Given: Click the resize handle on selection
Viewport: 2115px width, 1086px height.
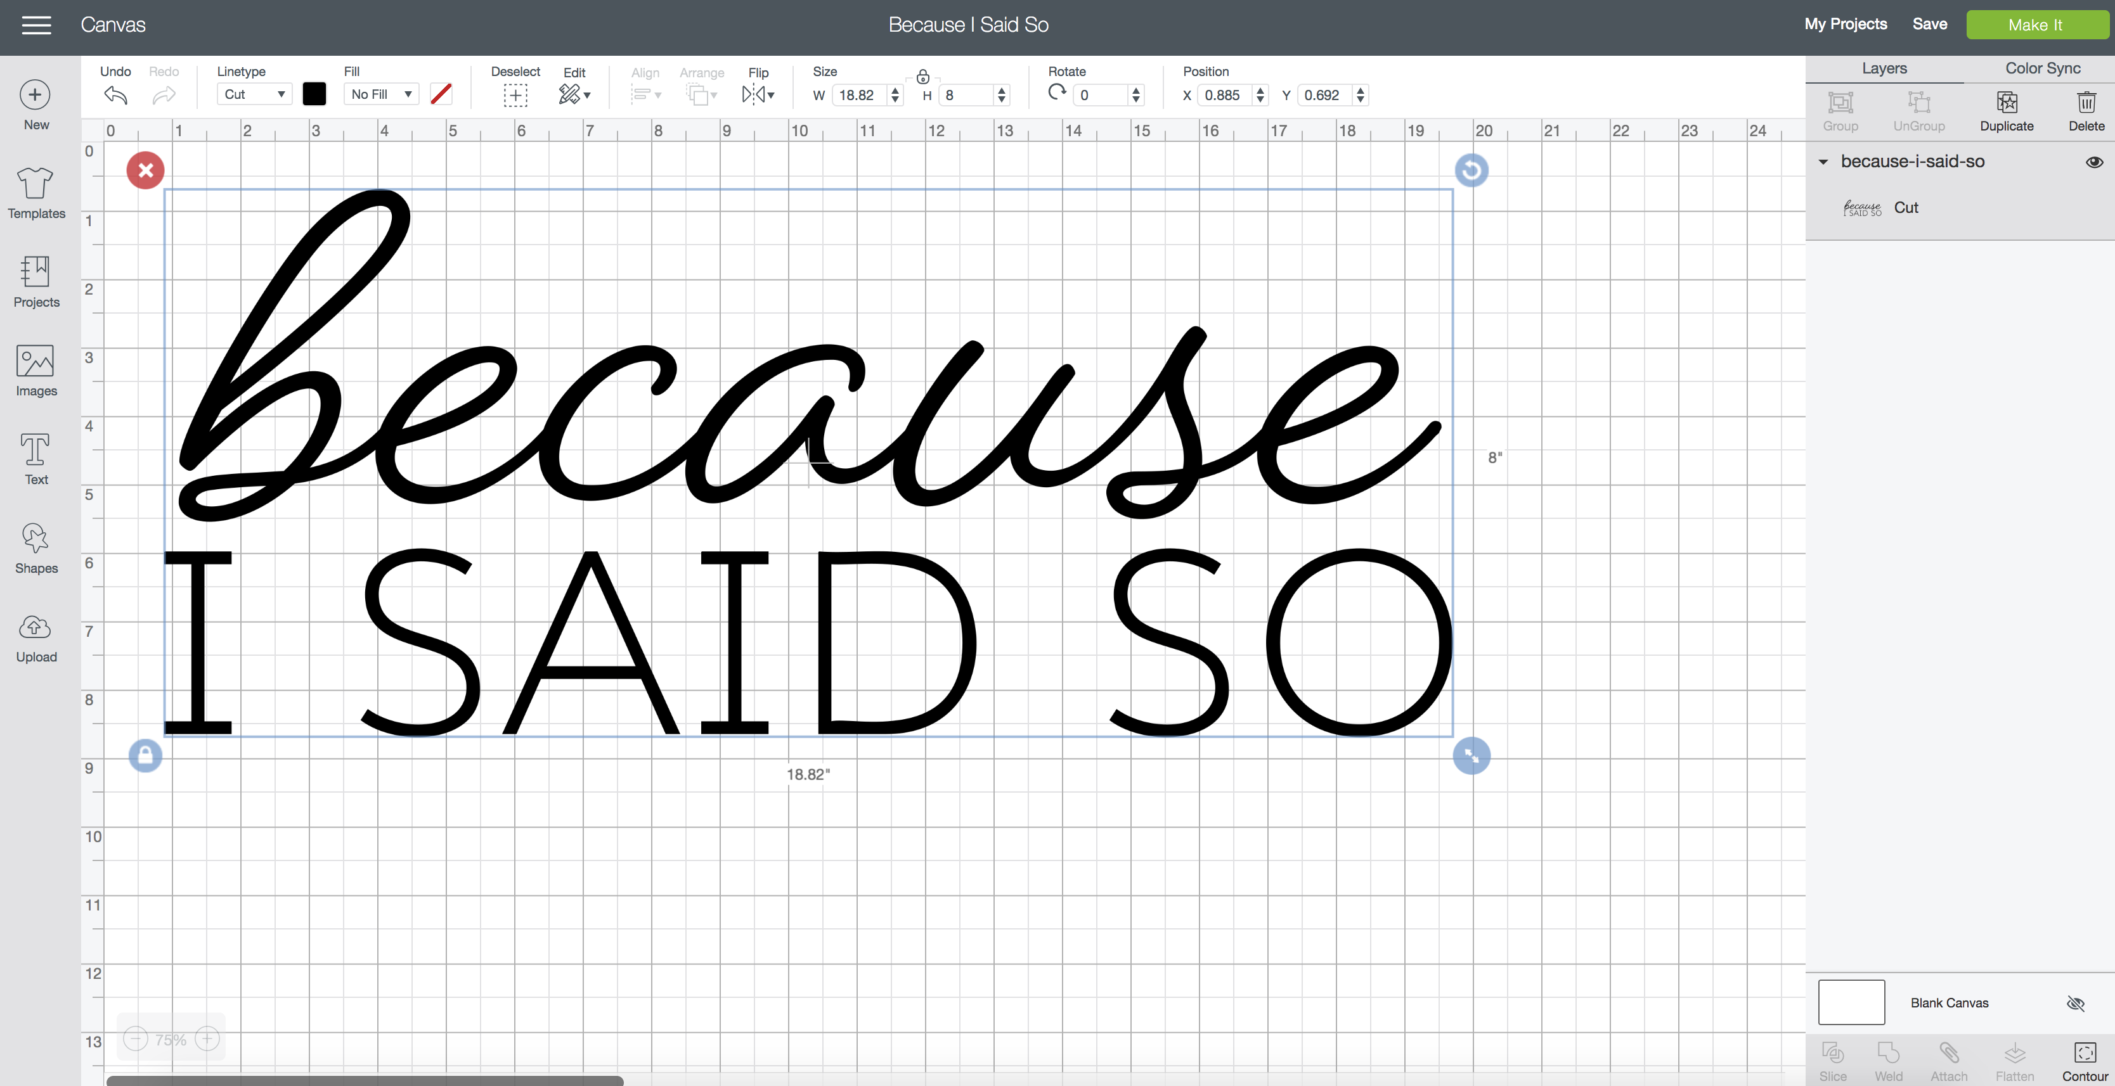Looking at the screenshot, I should [1471, 757].
